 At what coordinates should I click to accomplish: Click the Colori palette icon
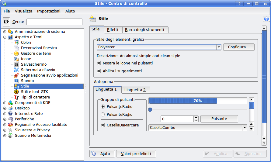click(16, 43)
